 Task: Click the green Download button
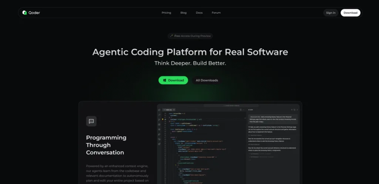(x=173, y=80)
